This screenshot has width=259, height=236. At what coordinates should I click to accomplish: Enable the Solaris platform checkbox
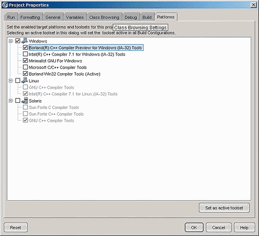[18, 101]
